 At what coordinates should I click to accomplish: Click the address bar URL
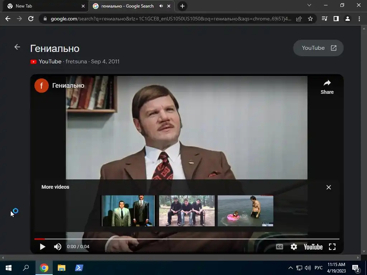coord(171,19)
